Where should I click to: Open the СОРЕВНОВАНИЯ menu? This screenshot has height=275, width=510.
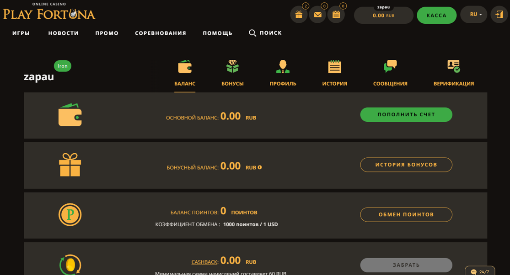click(161, 33)
